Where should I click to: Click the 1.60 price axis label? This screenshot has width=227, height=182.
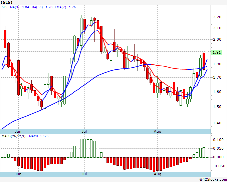[x=217, y=92]
